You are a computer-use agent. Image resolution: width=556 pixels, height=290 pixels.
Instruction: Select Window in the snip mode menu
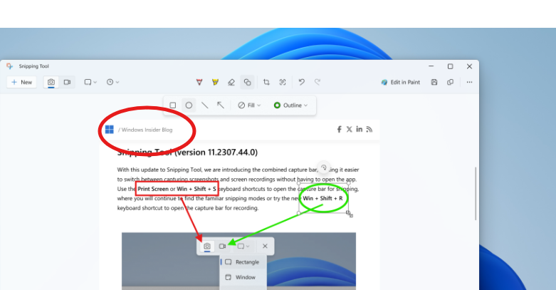pos(243,277)
